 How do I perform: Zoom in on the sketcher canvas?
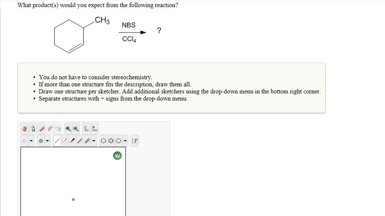point(68,128)
